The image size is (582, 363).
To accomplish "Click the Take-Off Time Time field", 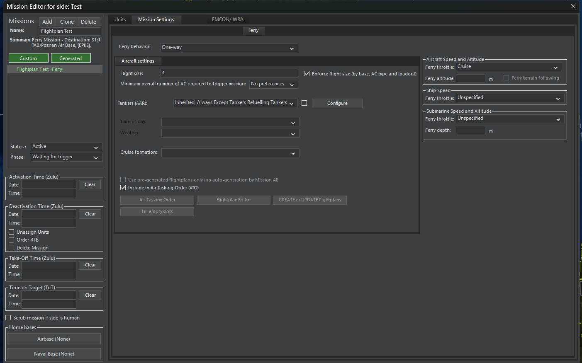I will [49, 274].
